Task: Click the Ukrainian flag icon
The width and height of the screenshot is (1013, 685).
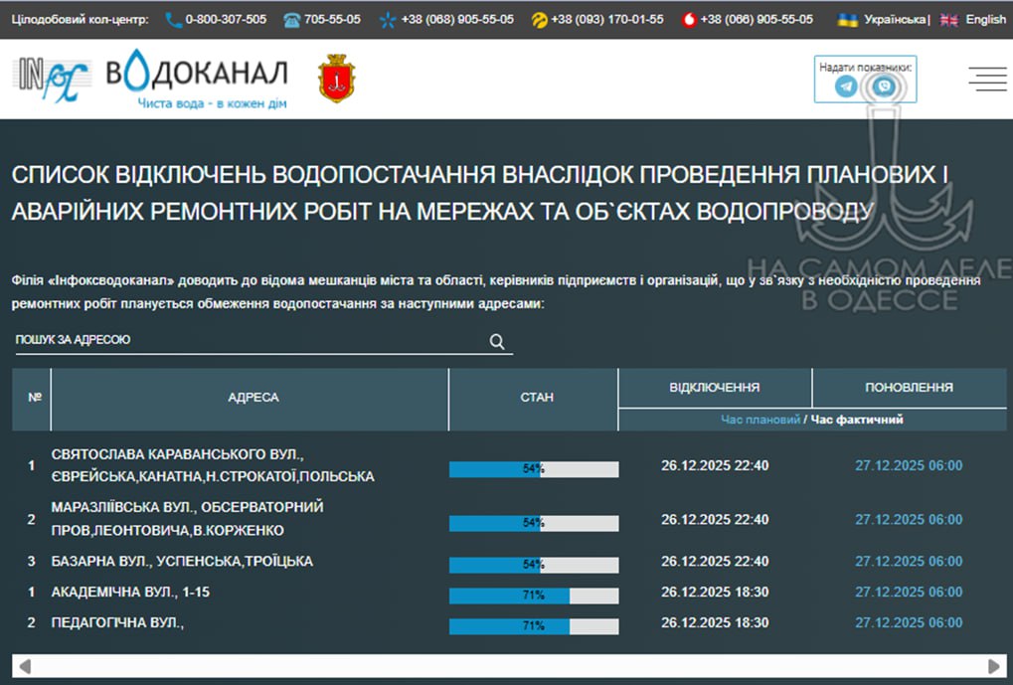Action: (848, 19)
